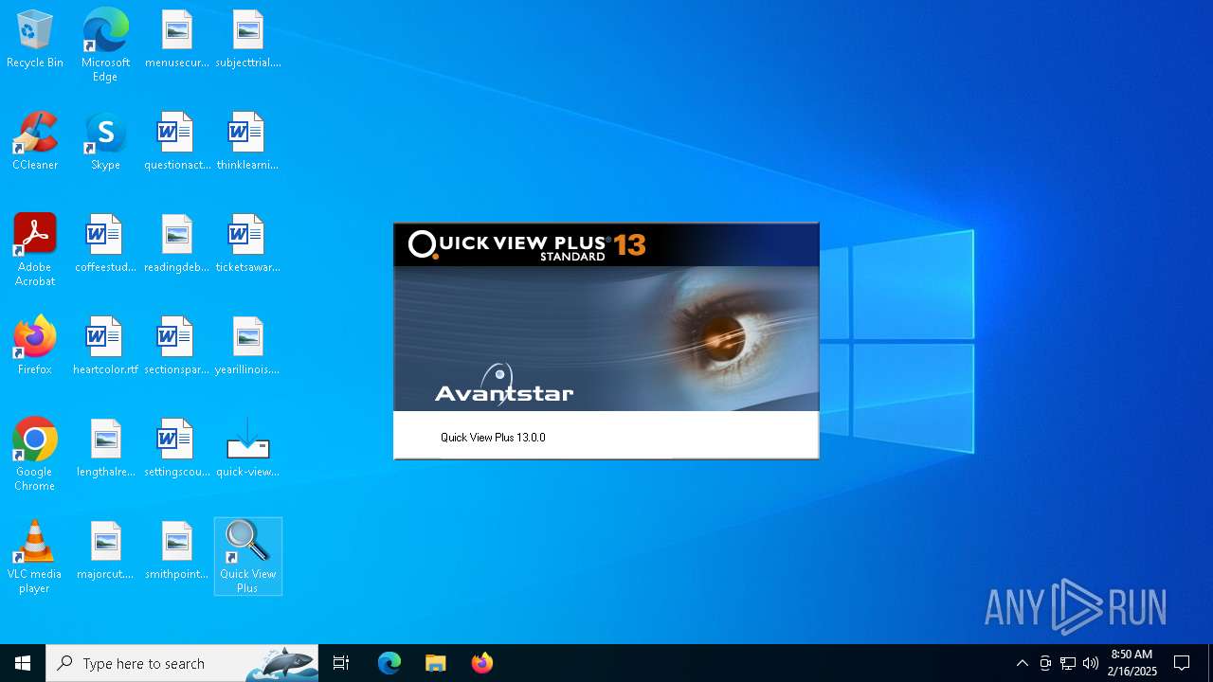The image size is (1213, 682).
Task: Select the lengthalre... image file
Action: point(105,449)
